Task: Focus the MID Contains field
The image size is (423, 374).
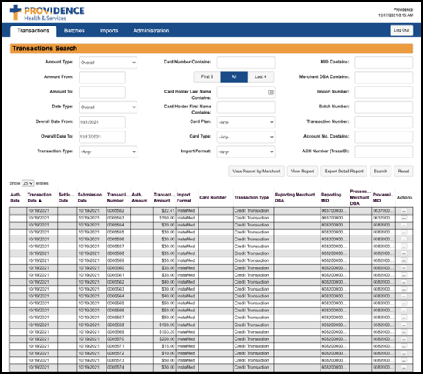Action: [384, 63]
